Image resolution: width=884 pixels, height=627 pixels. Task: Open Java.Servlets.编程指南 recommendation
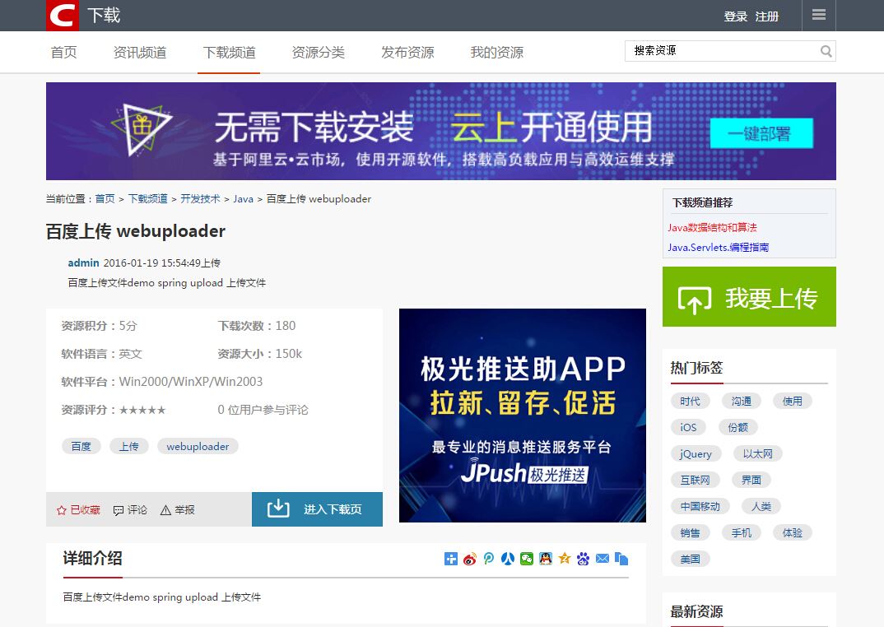pos(719,247)
